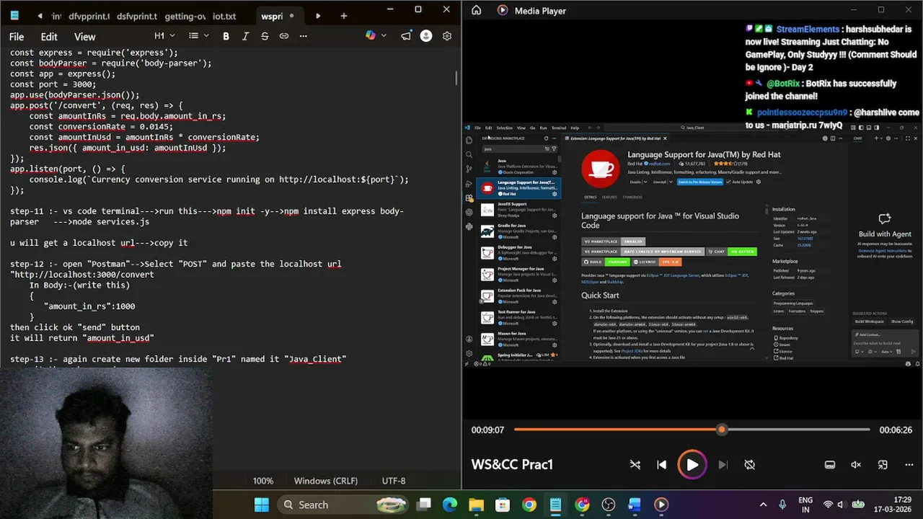923x519 pixels.
Task: Click the remaining time 00:06:26
Action: 896,430
